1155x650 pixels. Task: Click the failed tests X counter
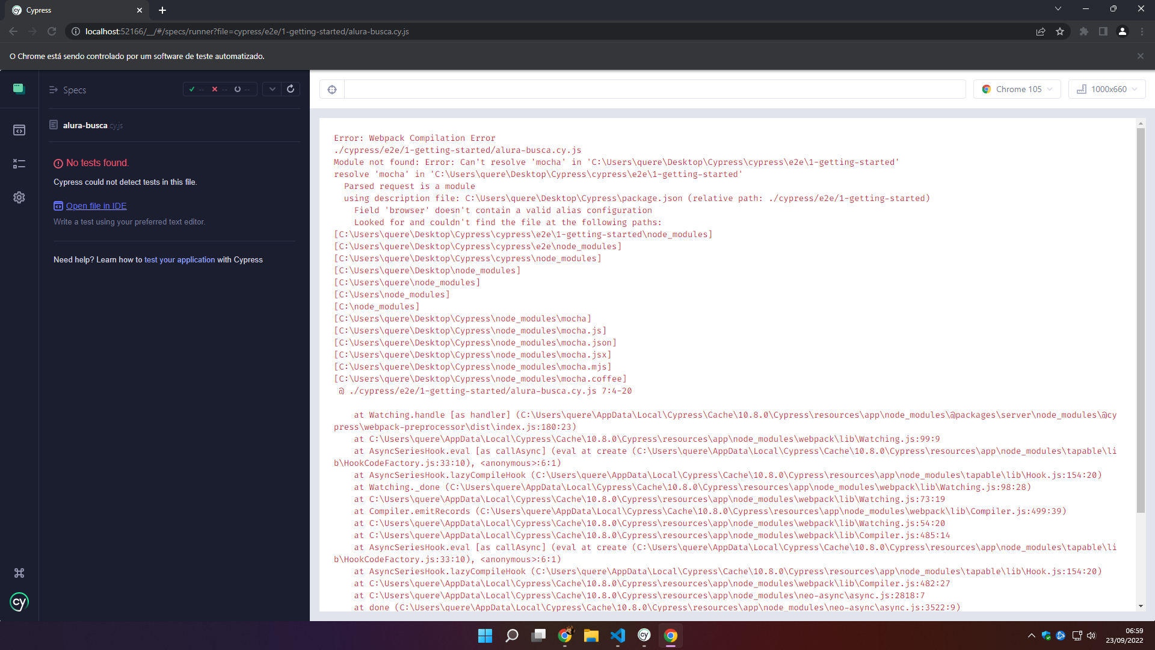click(x=219, y=89)
